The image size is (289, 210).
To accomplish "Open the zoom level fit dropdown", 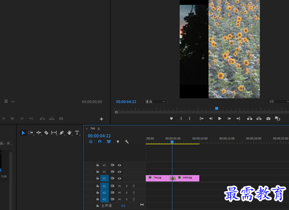I will [154, 102].
